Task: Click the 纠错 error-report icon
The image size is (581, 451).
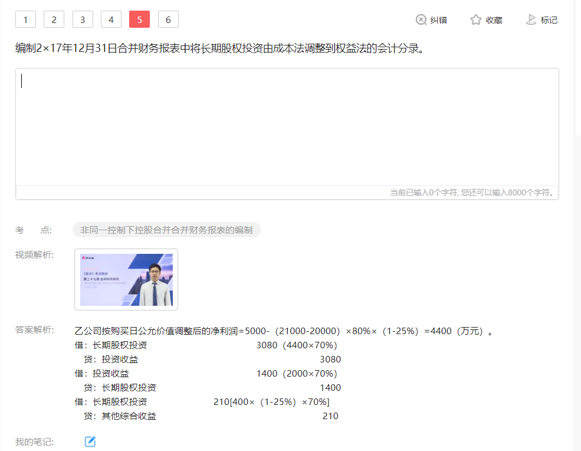Action: tap(421, 20)
